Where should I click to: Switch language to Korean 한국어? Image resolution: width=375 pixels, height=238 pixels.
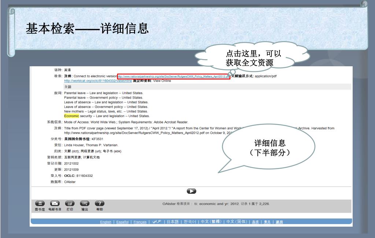[x=190, y=222]
